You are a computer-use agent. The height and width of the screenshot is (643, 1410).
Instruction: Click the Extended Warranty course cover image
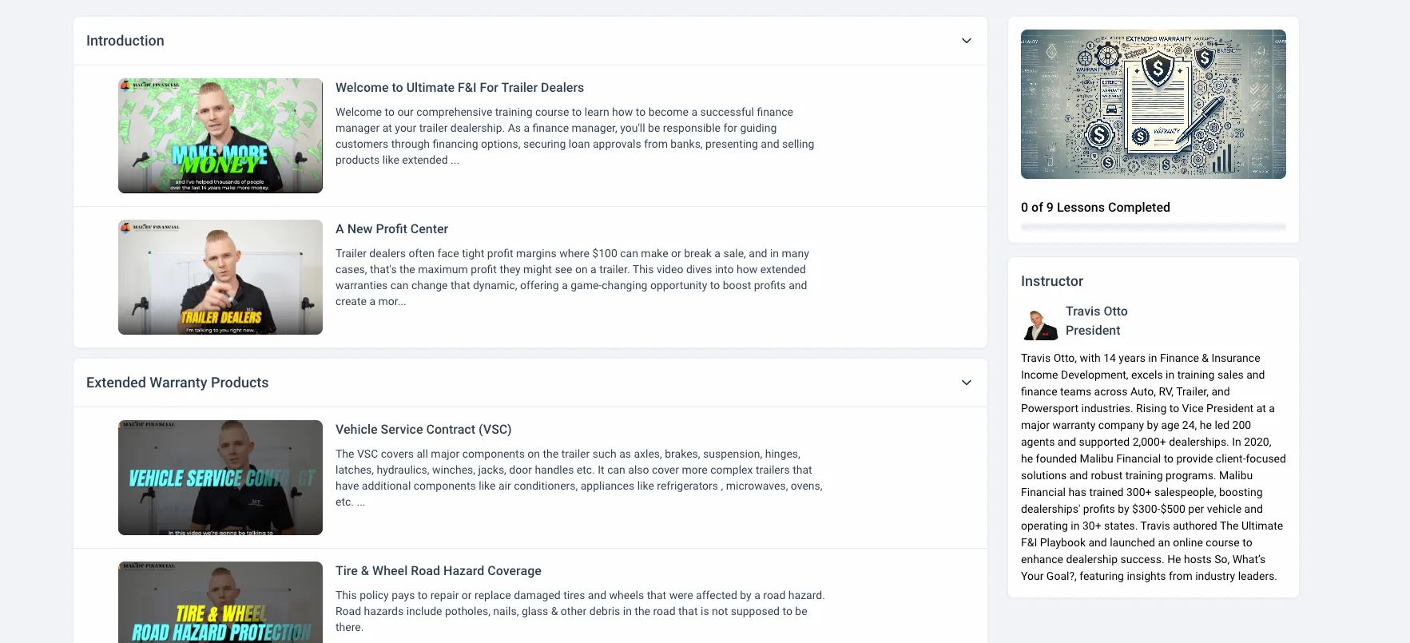(1154, 104)
